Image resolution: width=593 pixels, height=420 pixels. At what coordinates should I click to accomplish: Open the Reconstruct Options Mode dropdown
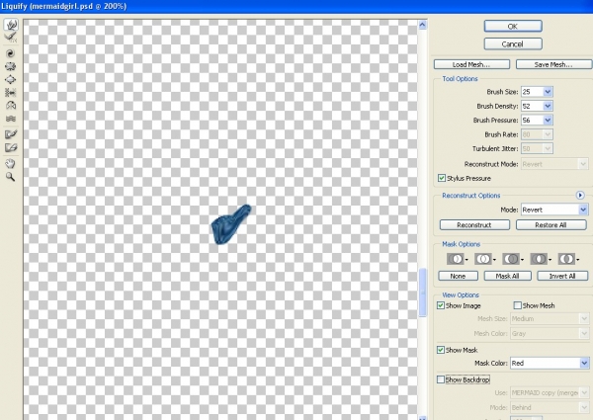point(554,210)
